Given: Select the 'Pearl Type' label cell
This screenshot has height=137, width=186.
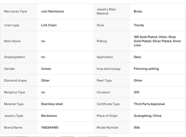Looking at the screenshot, I should pos(104,81).
